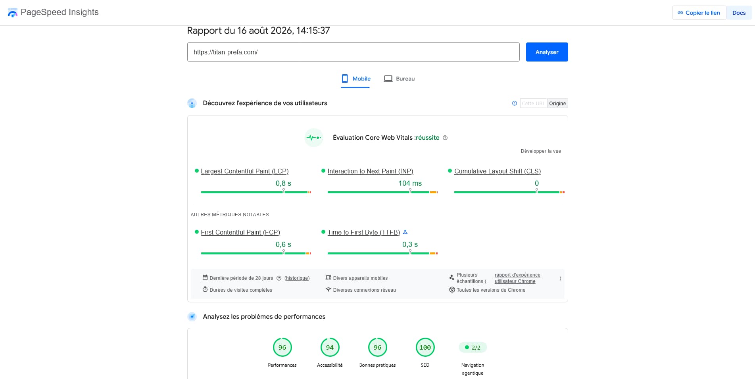755x379 pixels.
Task: Click the Core Web Vitals pulse icon
Action: (314, 138)
